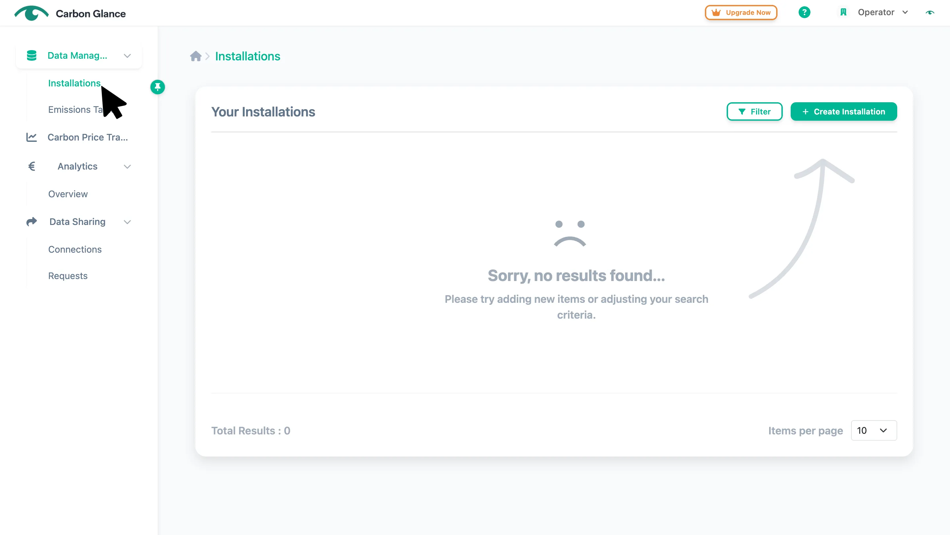Click the Data Sharing arrow icon
Screen dimensions: 950x535
(32, 222)
